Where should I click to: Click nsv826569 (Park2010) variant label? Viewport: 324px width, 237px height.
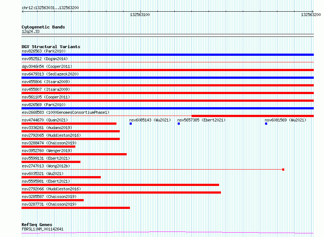coord(44,105)
